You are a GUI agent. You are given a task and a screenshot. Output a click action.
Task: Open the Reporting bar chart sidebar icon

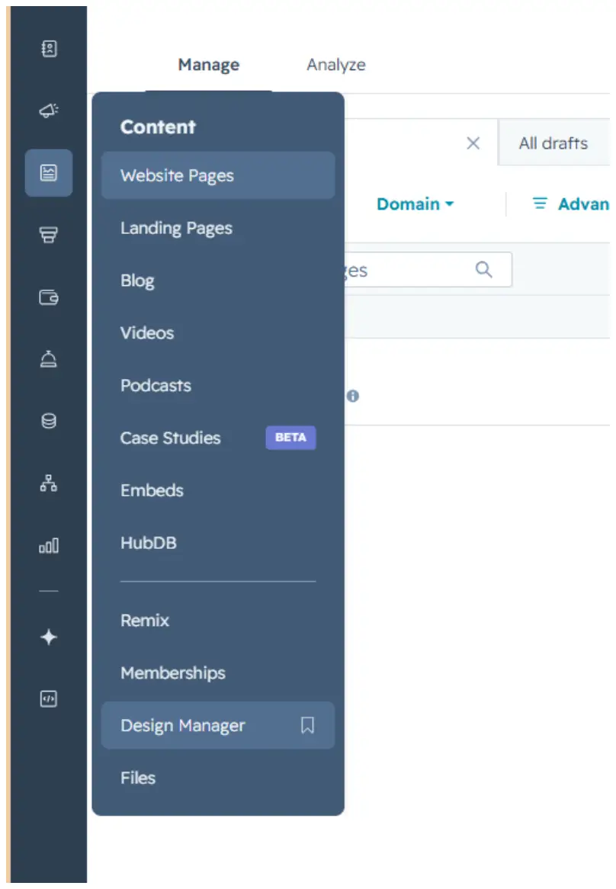[49, 545]
